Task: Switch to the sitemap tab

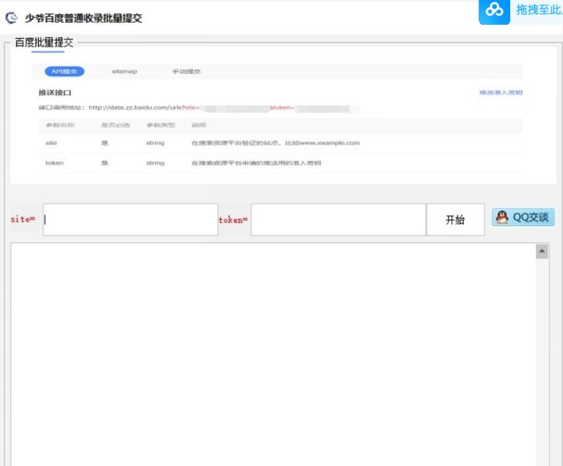Action: click(x=125, y=71)
